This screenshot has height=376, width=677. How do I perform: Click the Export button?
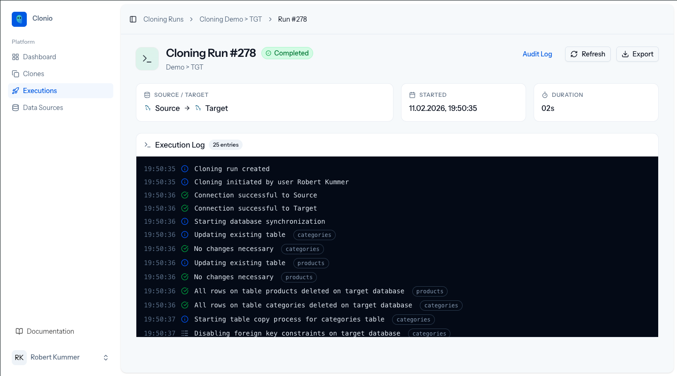tap(638, 54)
